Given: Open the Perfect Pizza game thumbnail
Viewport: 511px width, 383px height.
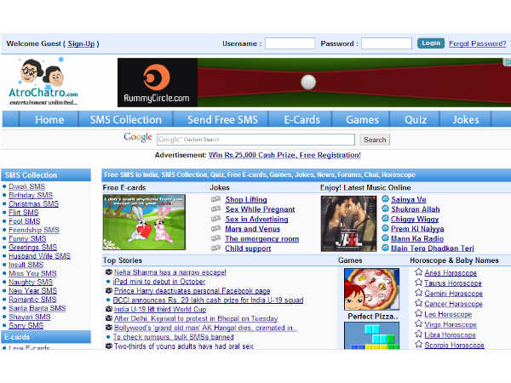Looking at the screenshot, I should (371, 289).
